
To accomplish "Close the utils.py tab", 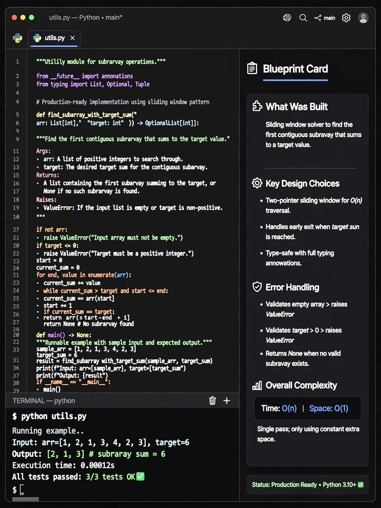I will point(72,38).
